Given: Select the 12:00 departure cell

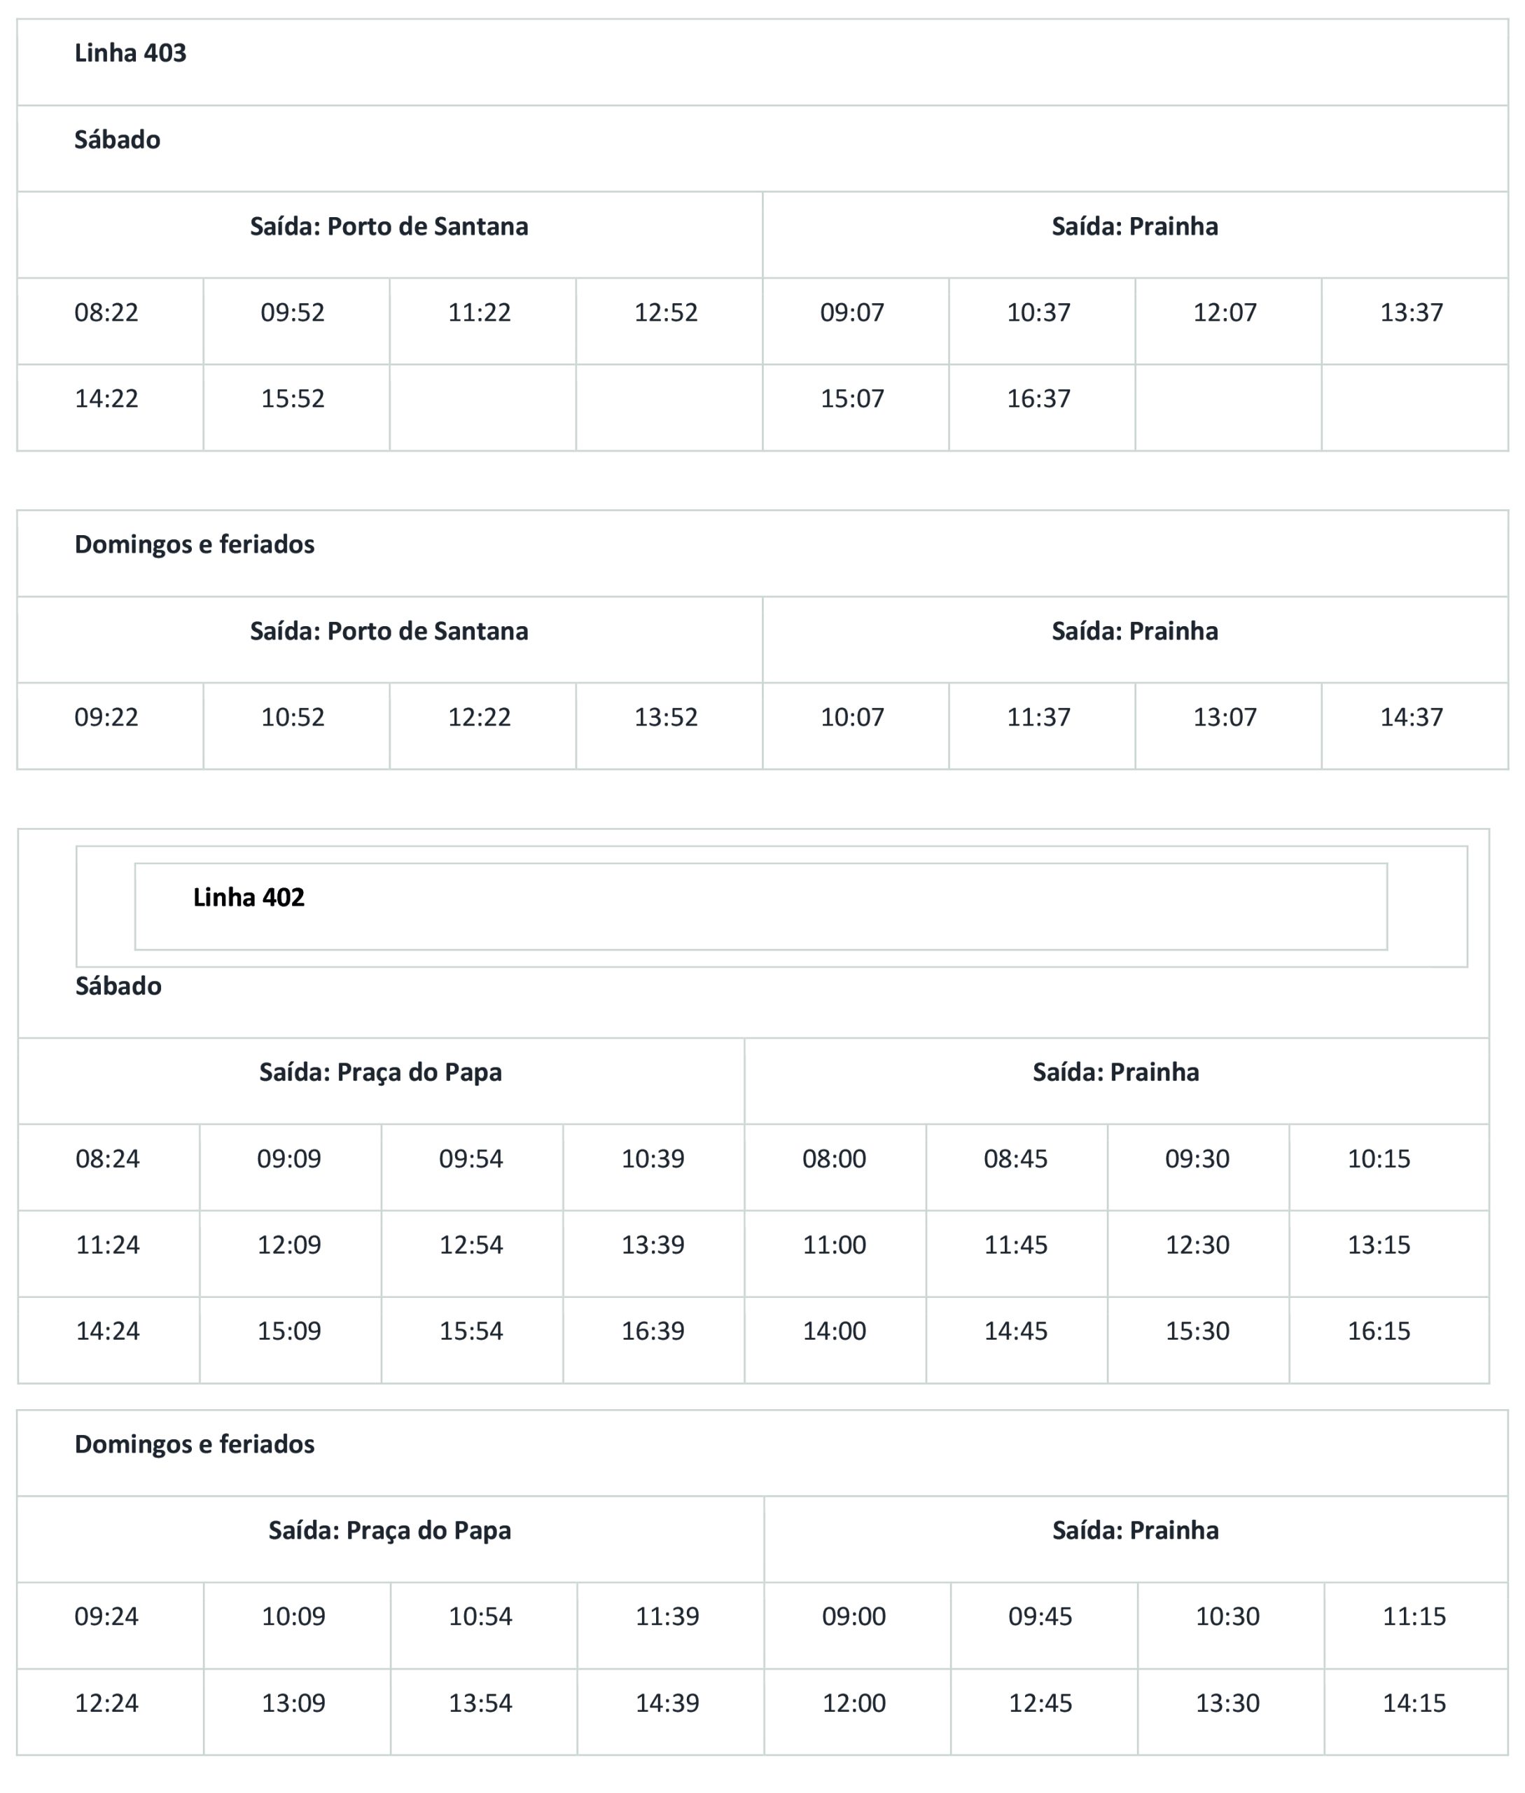Looking at the screenshot, I should click(x=854, y=1703).
